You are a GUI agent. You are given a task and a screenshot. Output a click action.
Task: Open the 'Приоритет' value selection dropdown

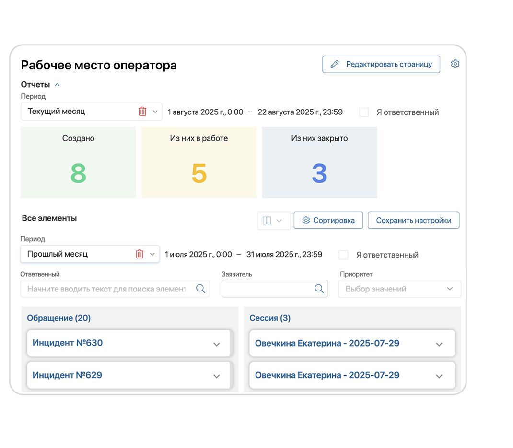coord(399,289)
